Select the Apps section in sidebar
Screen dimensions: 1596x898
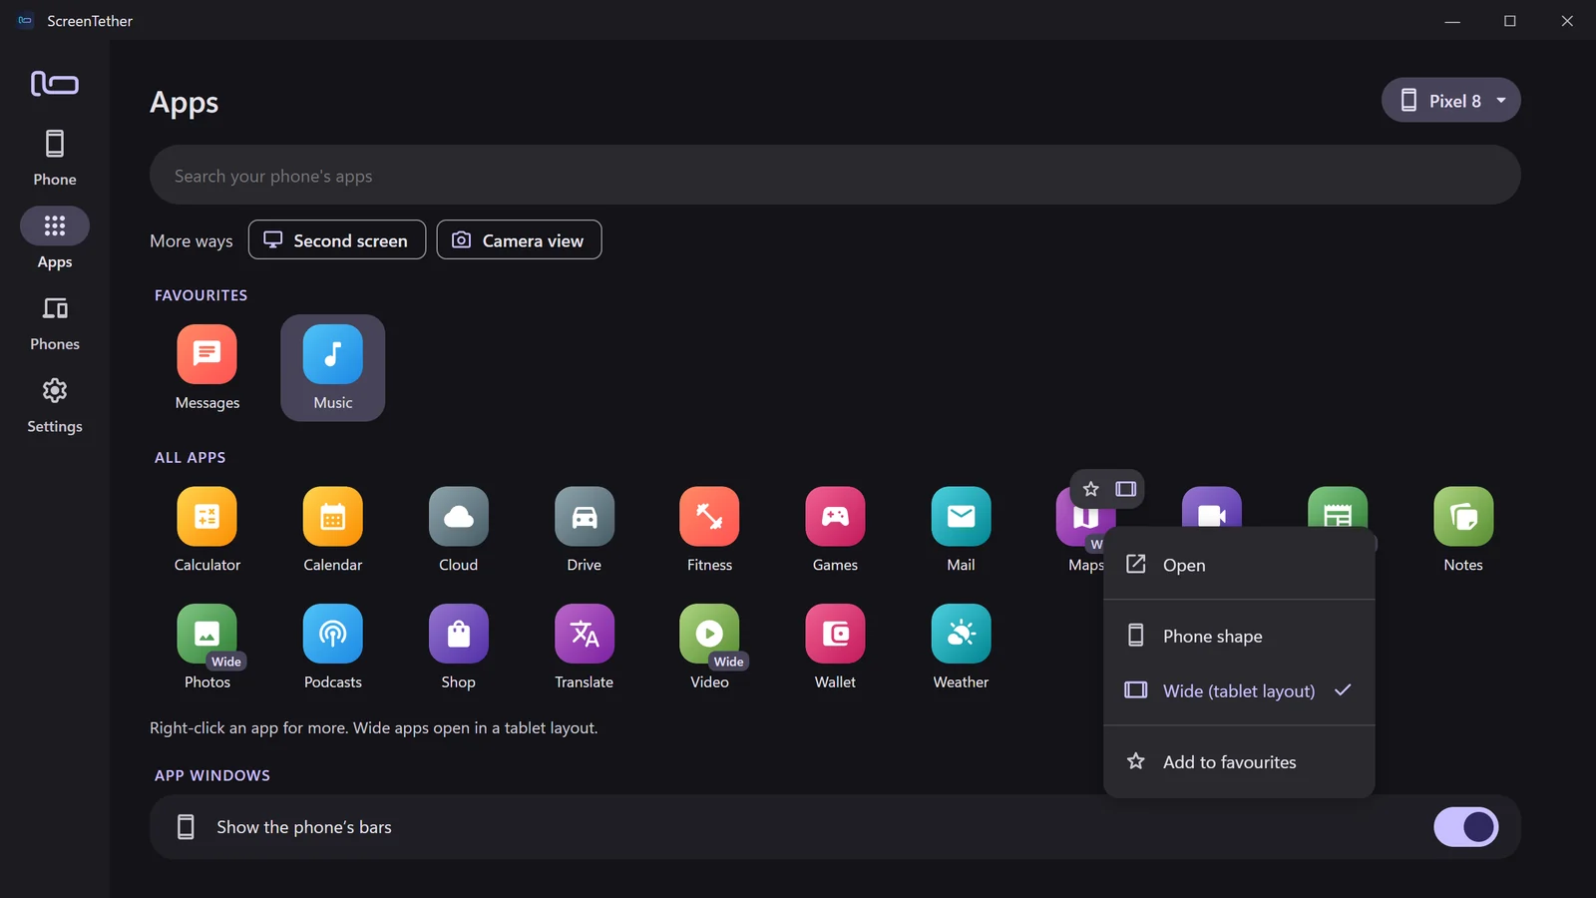[x=55, y=240]
